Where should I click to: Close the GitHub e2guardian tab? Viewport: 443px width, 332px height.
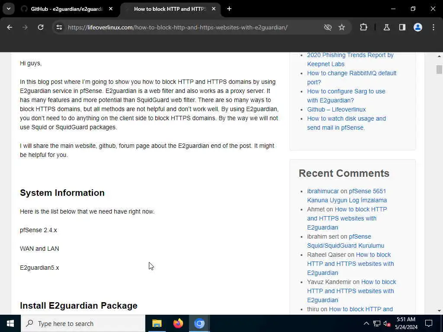point(111,9)
